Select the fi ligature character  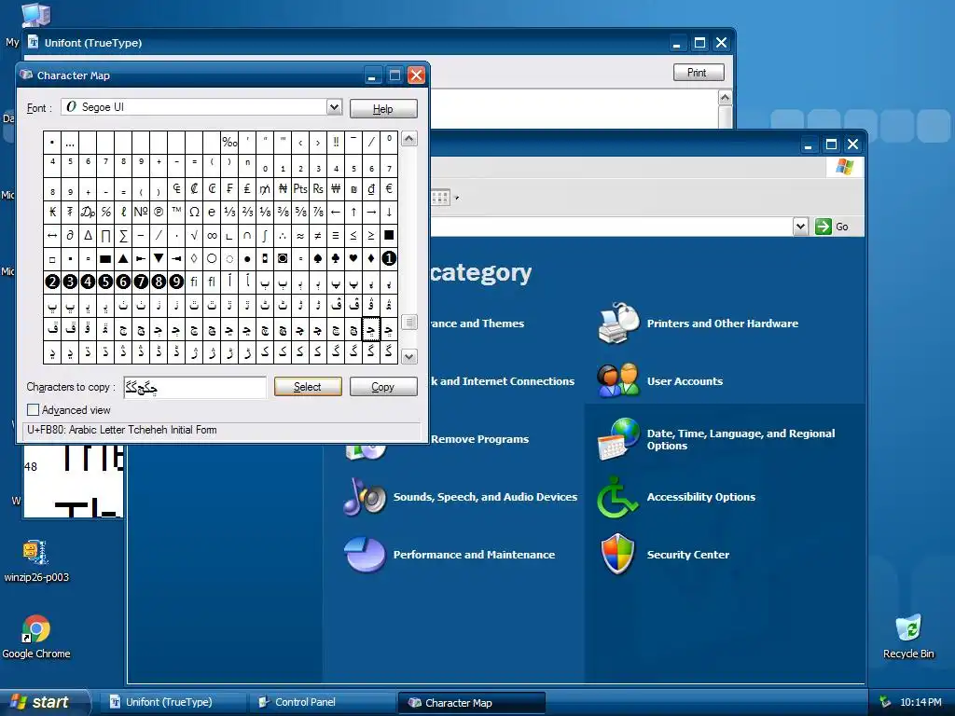(194, 282)
